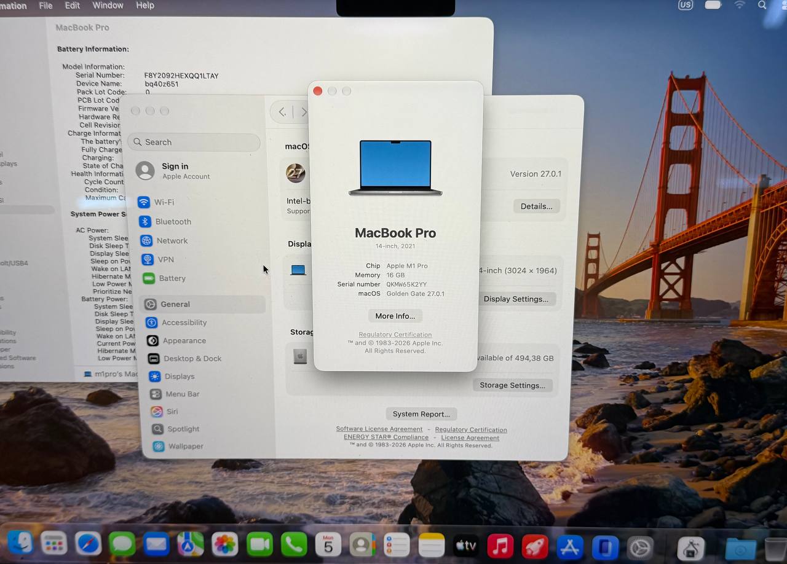Image resolution: width=787 pixels, height=564 pixels.
Task: Click the Spotlight magnifier in the menu bar
Action: pyautogui.click(x=762, y=5)
